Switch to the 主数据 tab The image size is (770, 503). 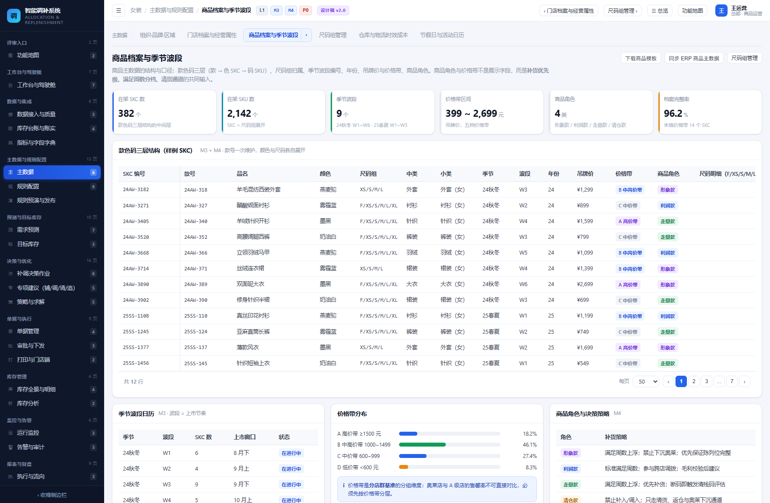pyautogui.click(x=120, y=35)
